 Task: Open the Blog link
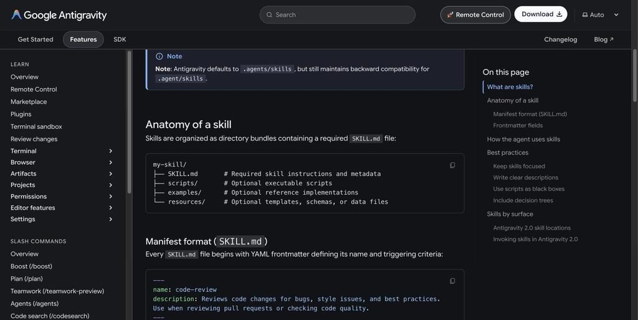click(x=603, y=39)
